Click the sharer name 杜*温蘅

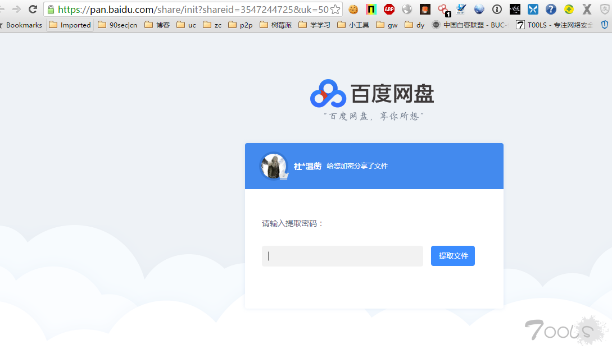(x=307, y=166)
